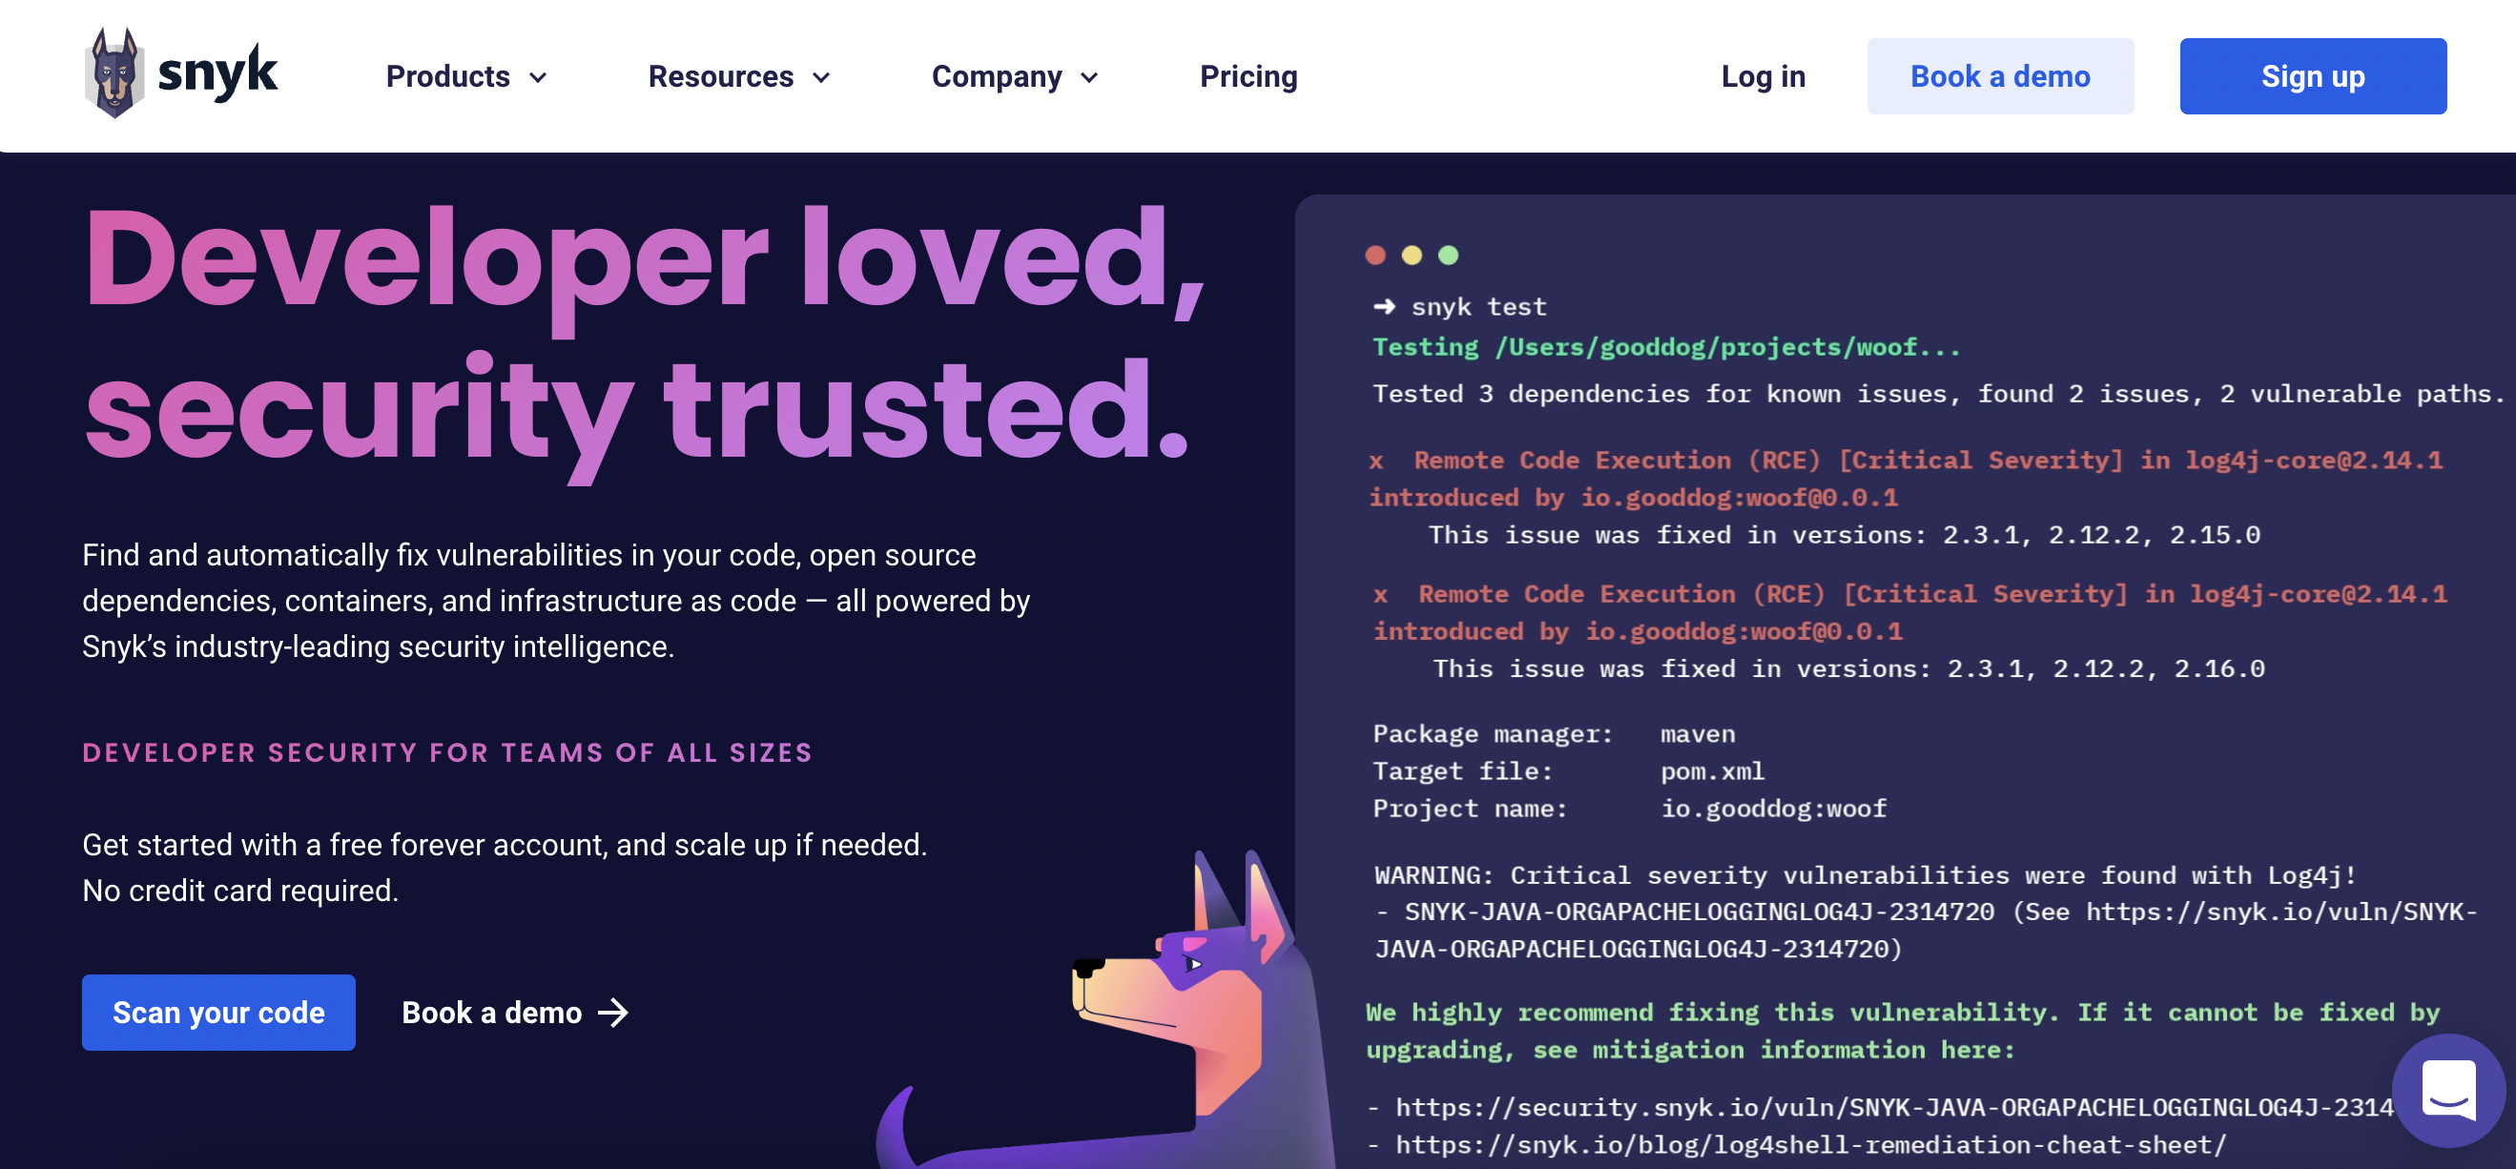Click the arrow beside Book a demo
Image resolution: width=2516 pixels, height=1169 pixels.
613,1013
